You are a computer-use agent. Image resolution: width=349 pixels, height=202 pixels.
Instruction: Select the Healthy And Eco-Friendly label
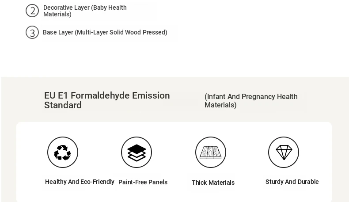[x=80, y=182]
